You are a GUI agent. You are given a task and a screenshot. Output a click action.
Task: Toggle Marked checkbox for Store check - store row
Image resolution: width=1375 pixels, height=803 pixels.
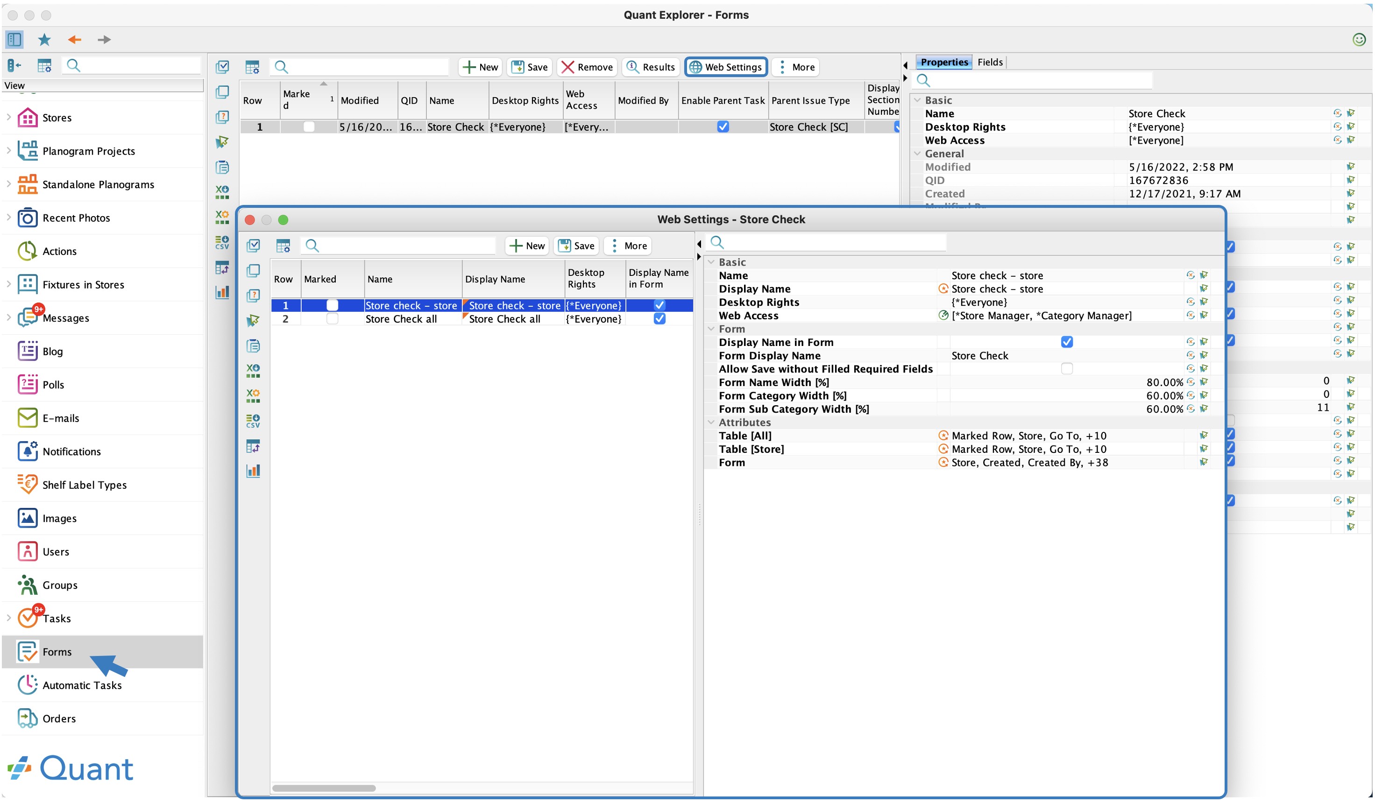pyautogui.click(x=332, y=305)
